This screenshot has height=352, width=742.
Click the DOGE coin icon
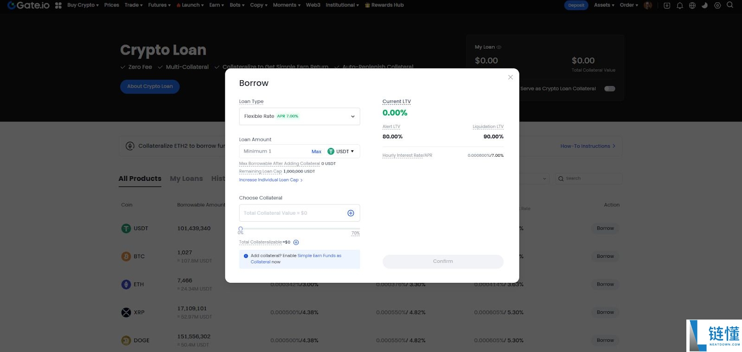tap(126, 340)
